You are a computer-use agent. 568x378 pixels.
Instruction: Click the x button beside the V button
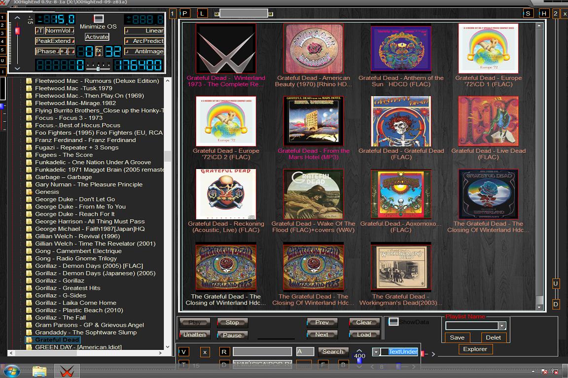pos(205,351)
